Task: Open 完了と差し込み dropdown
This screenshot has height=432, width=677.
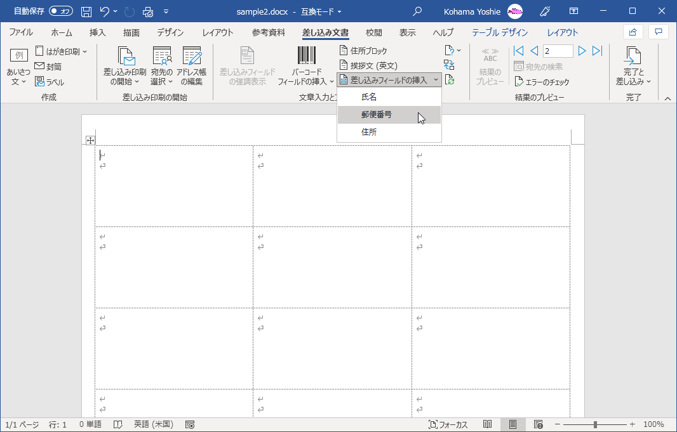Action: (633, 67)
